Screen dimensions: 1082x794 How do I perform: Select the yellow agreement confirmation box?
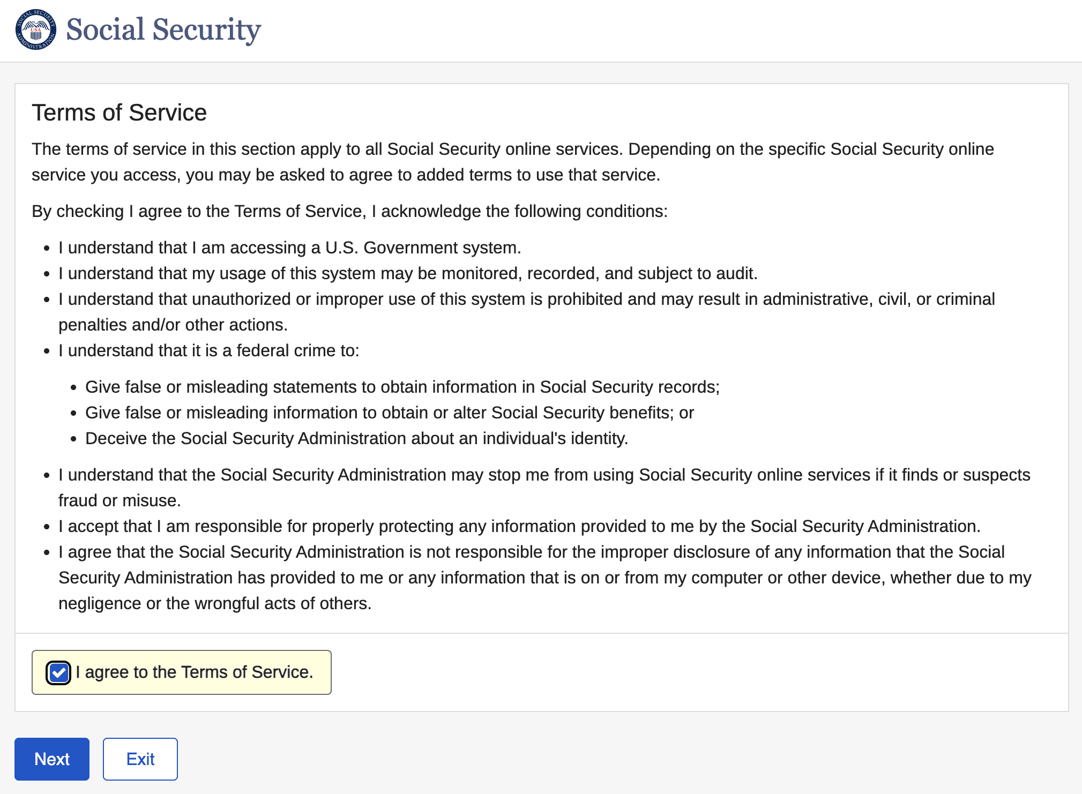tap(182, 672)
